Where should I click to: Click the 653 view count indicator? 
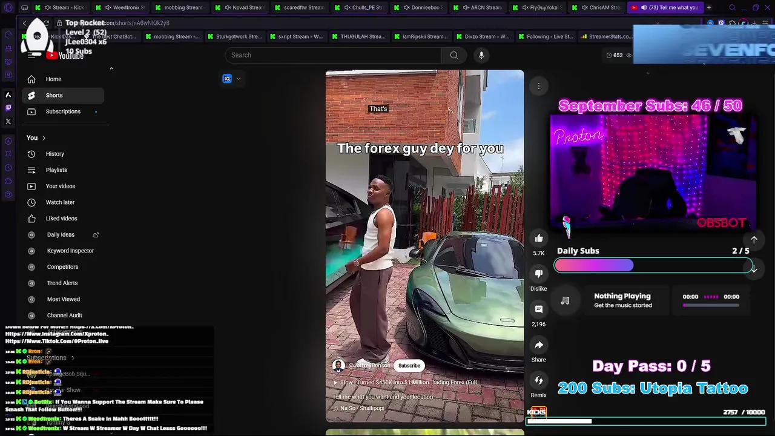[618, 55]
